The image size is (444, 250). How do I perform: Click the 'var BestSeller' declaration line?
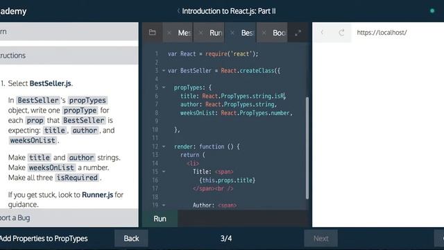click(x=223, y=71)
